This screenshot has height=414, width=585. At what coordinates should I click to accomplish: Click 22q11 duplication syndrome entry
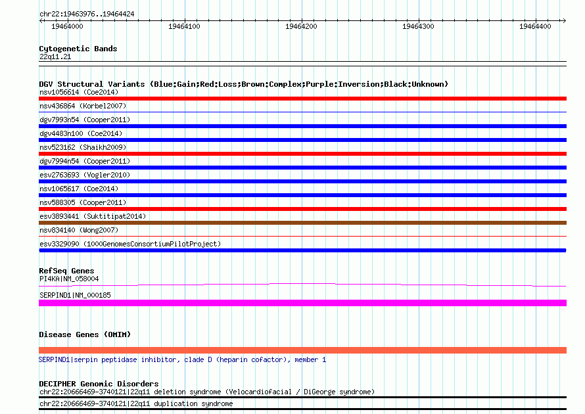[136, 403]
